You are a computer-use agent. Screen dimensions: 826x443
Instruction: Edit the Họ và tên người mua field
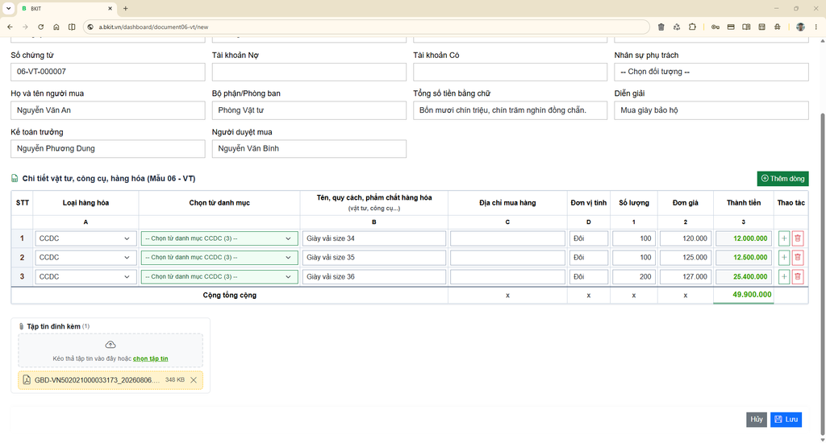pos(108,110)
